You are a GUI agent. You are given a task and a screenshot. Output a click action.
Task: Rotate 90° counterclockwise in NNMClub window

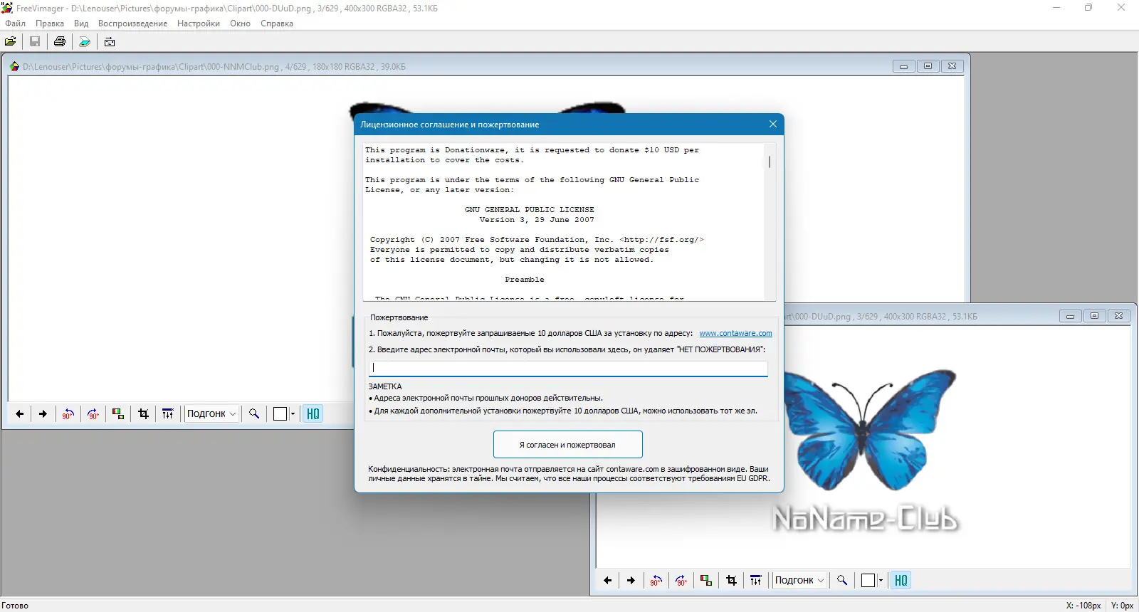(x=68, y=414)
